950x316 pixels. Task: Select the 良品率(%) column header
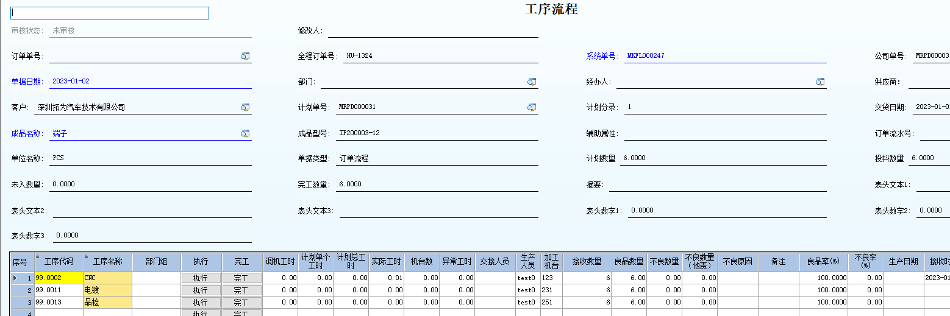point(823,262)
